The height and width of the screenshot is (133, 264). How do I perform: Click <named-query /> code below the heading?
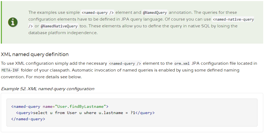point(125,63)
